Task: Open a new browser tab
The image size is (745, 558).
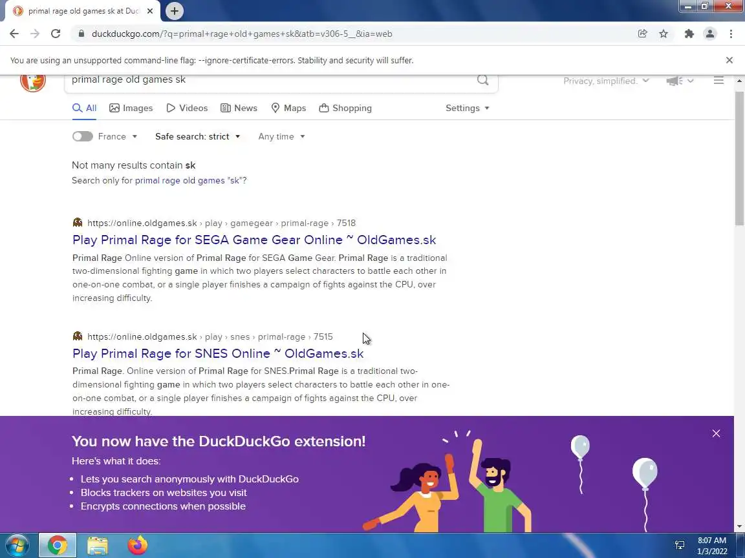Action: (175, 11)
